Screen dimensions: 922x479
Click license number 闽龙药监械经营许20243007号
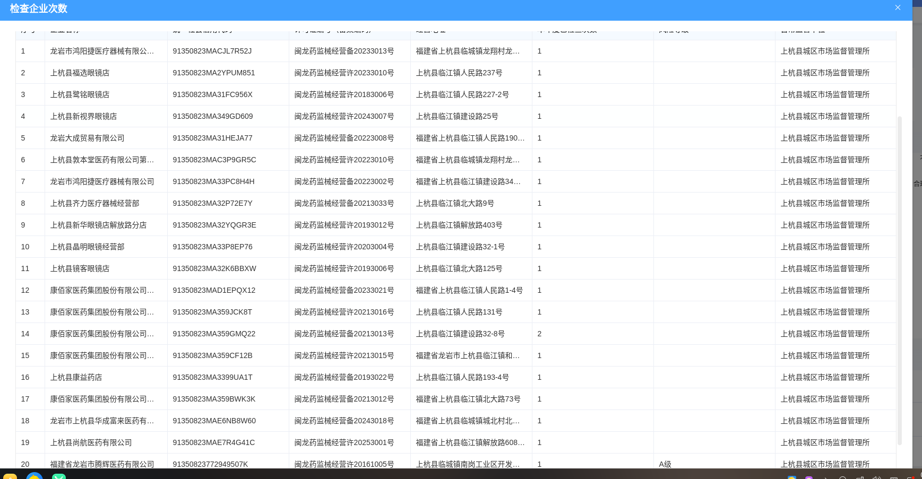(344, 116)
